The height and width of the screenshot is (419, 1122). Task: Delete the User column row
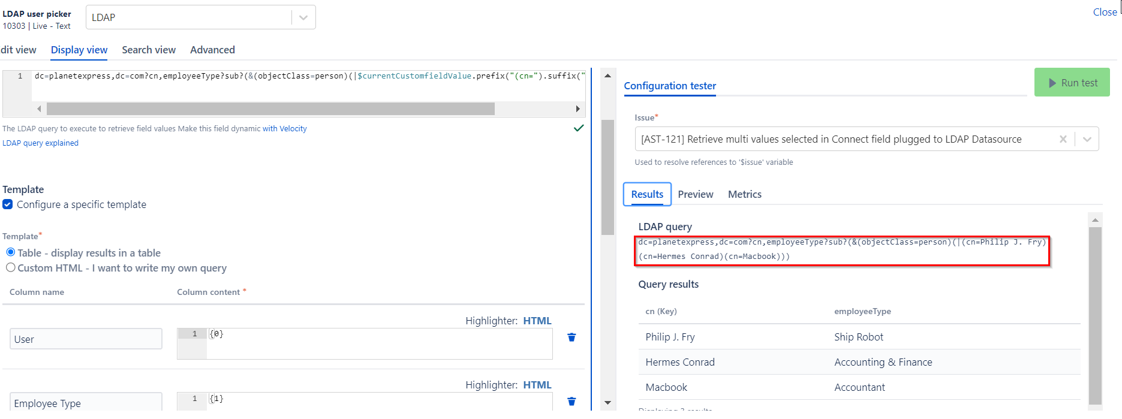(x=571, y=337)
